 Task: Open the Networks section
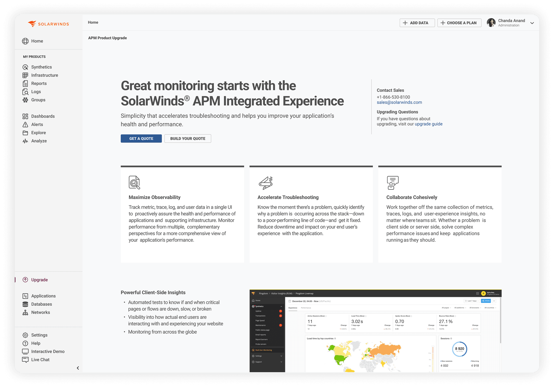[41, 312]
